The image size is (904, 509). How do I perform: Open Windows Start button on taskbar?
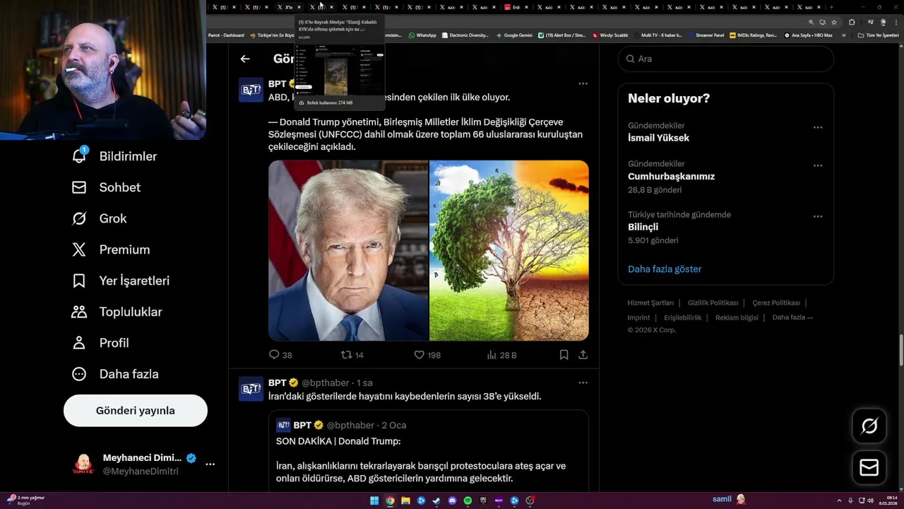pos(374,501)
